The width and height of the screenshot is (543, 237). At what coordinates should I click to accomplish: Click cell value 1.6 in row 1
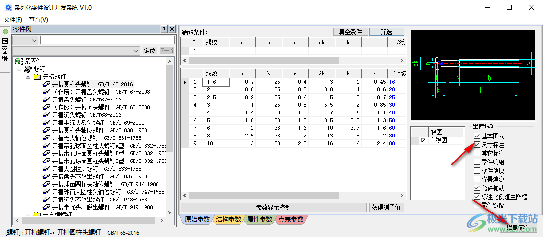[216, 82]
